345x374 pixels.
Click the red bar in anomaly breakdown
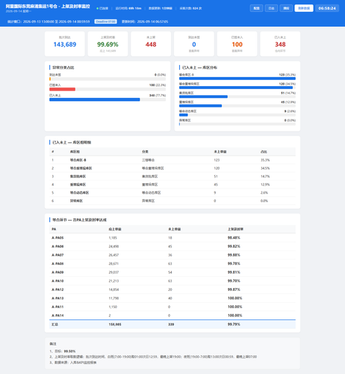point(62,89)
